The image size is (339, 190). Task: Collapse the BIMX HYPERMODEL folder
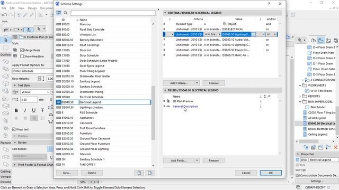pyautogui.click(x=300, y=102)
